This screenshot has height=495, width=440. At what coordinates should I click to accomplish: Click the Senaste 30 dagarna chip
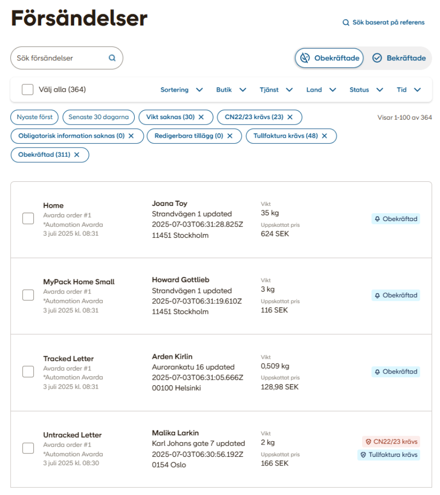(x=98, y=117)
